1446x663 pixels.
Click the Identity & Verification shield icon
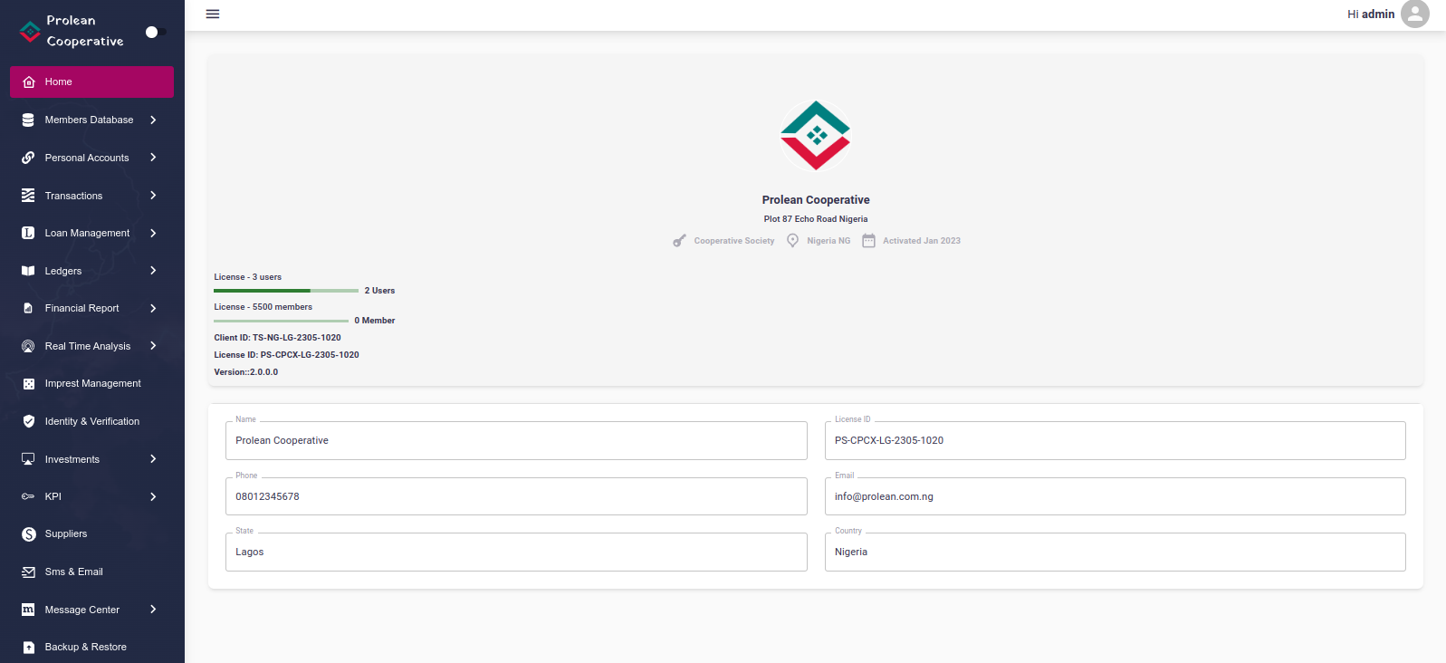28,421
